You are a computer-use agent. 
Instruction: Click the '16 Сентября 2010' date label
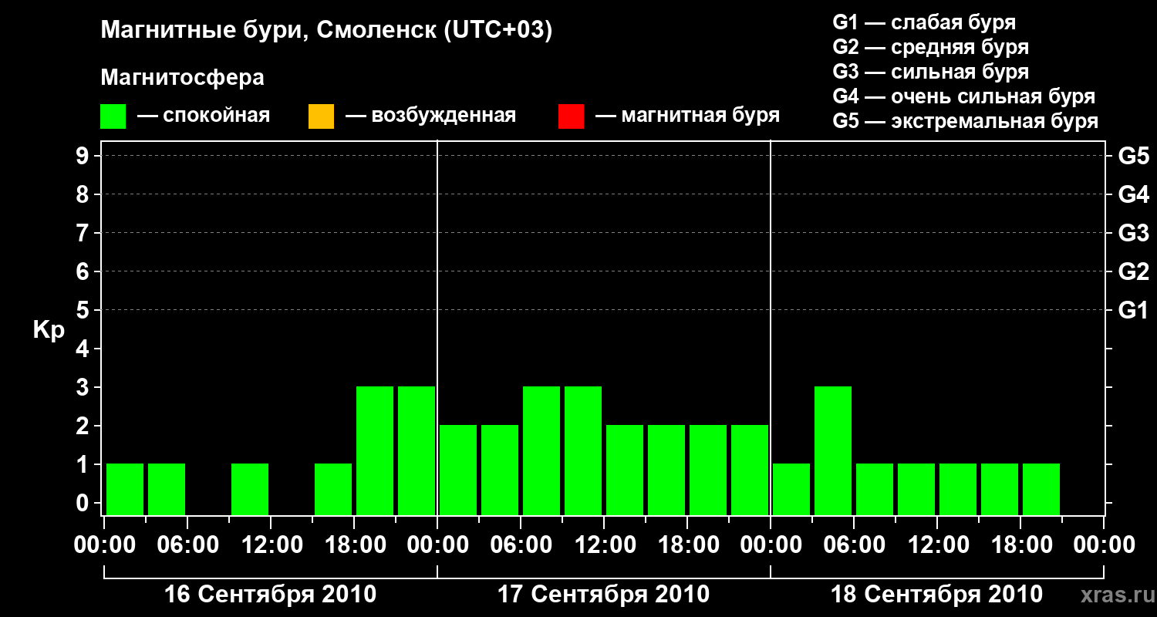pos(271,595)
